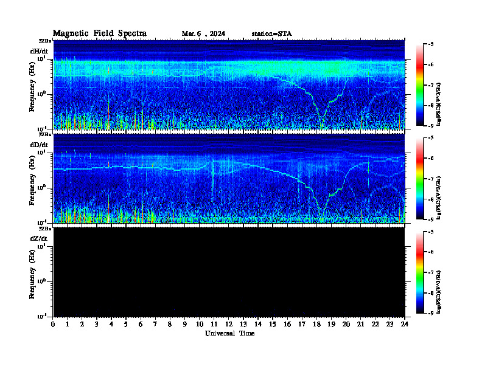482x372 pixels.
Task: Click the -5 value on the dH/dt color scale
Action: (x=431, y=44)
